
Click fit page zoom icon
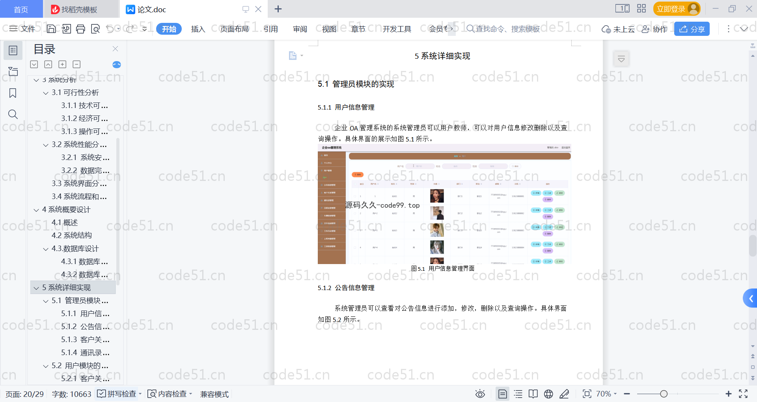pyautogui.click(x=587, y=394)
